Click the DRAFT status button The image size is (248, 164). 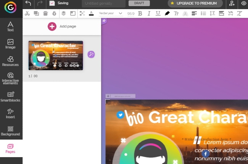pyautogui.click(x=139, y=3)
